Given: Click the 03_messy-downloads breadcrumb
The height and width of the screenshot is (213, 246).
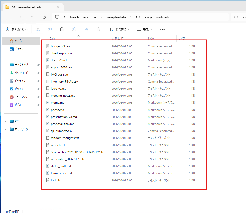Looking at the screenshot, I should [153, 17].
